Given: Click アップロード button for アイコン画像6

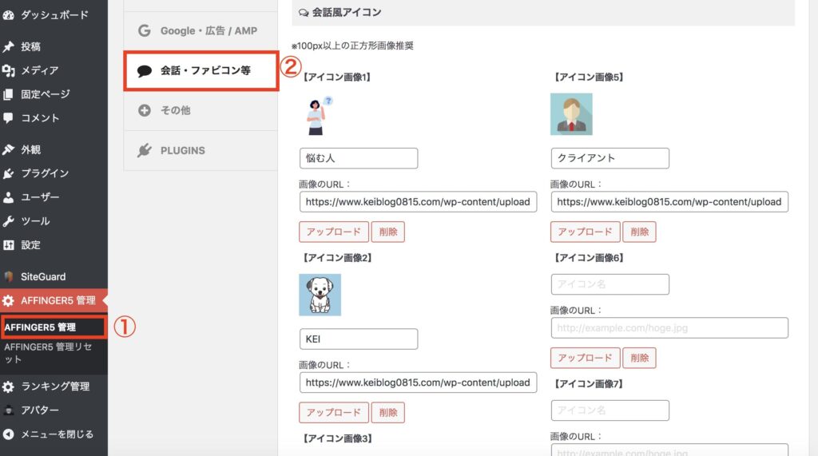Looking at the screenshot, I should (586, 358).
